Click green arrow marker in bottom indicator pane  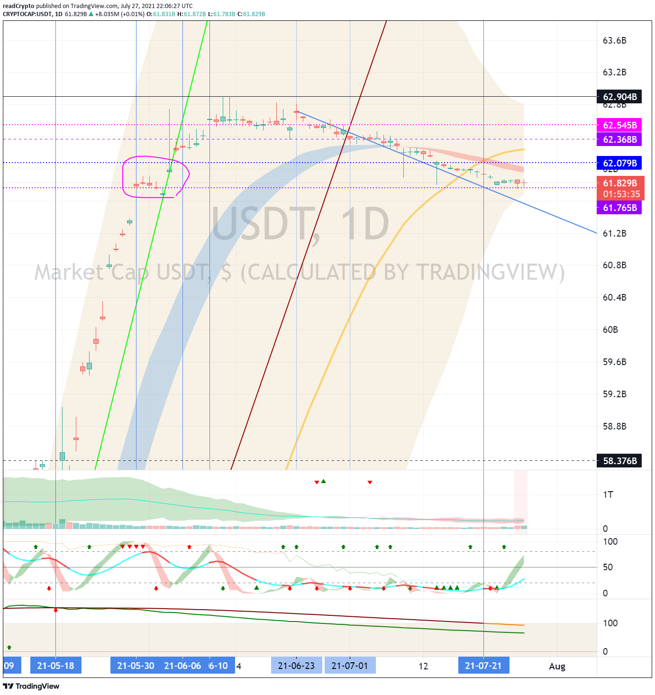point(9,647)
